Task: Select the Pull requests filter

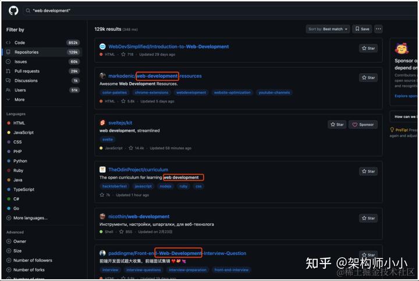Action: pyautogui.click(x=42, y=71)
